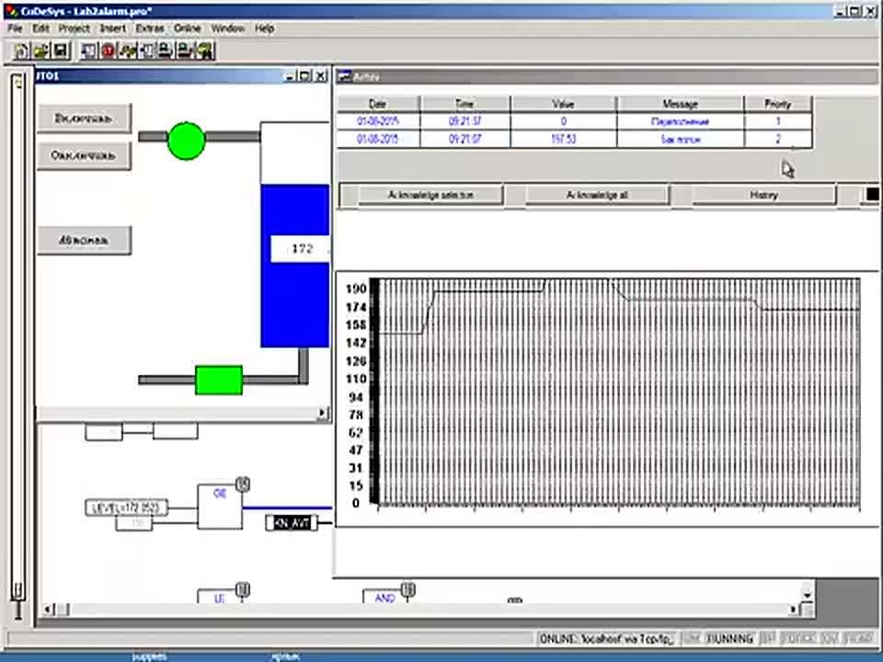Click the left arrow of horizontal scrollbar
Screen dimensions: 883x662
click(x=49, y=609)
